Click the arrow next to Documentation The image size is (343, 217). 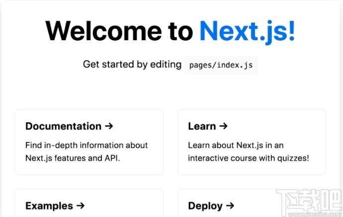[x=109, y=126]
